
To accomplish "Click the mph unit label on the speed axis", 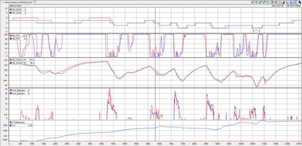I will pyautogui.click(x=6, y=80).
